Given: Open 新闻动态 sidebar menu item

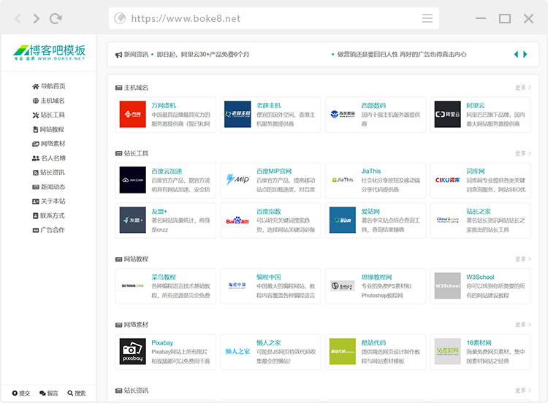Looking at the screenshot, I should (48, 187).
